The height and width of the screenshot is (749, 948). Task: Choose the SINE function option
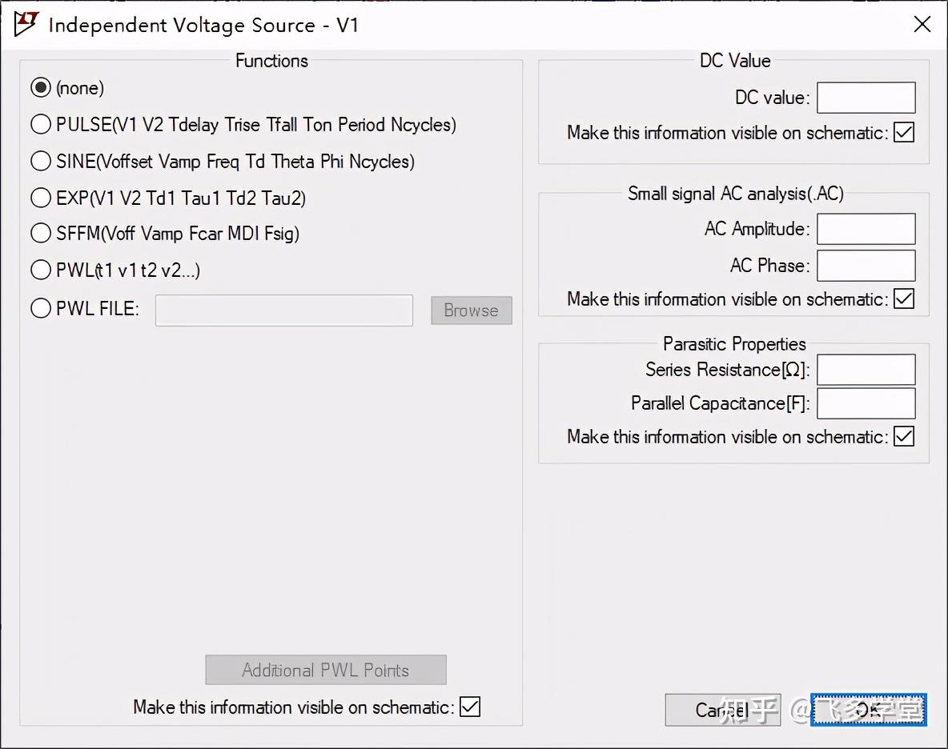point(41,162)
